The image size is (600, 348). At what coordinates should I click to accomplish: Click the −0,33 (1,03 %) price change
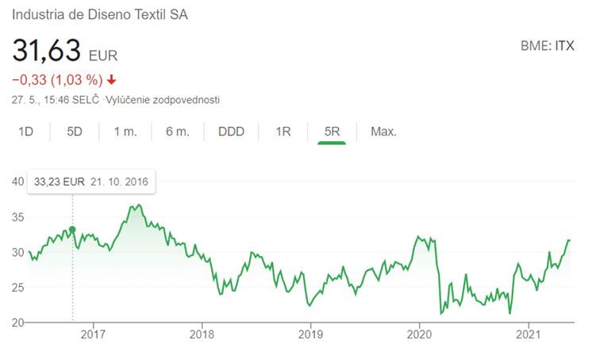tap(56, 79)
